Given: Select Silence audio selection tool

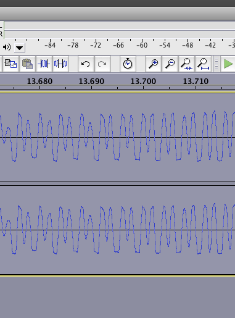Looking at the screenshot, I should click(x=60, y=64).
